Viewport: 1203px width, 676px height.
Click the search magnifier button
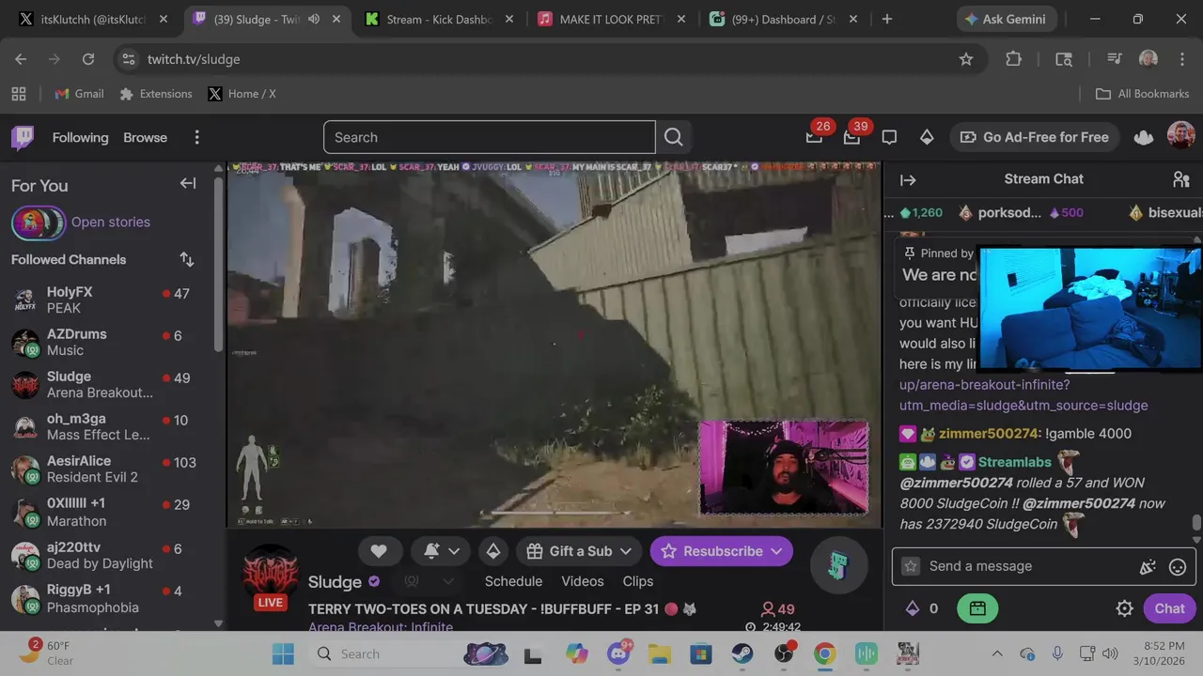point(673,137)
